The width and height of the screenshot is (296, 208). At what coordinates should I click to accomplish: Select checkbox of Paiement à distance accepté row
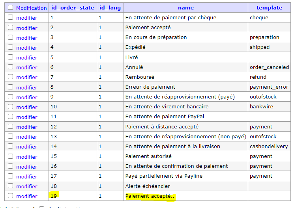click(10, 126)
